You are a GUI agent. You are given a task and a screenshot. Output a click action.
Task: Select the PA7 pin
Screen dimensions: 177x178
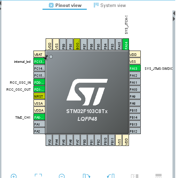tap(77, 140)
